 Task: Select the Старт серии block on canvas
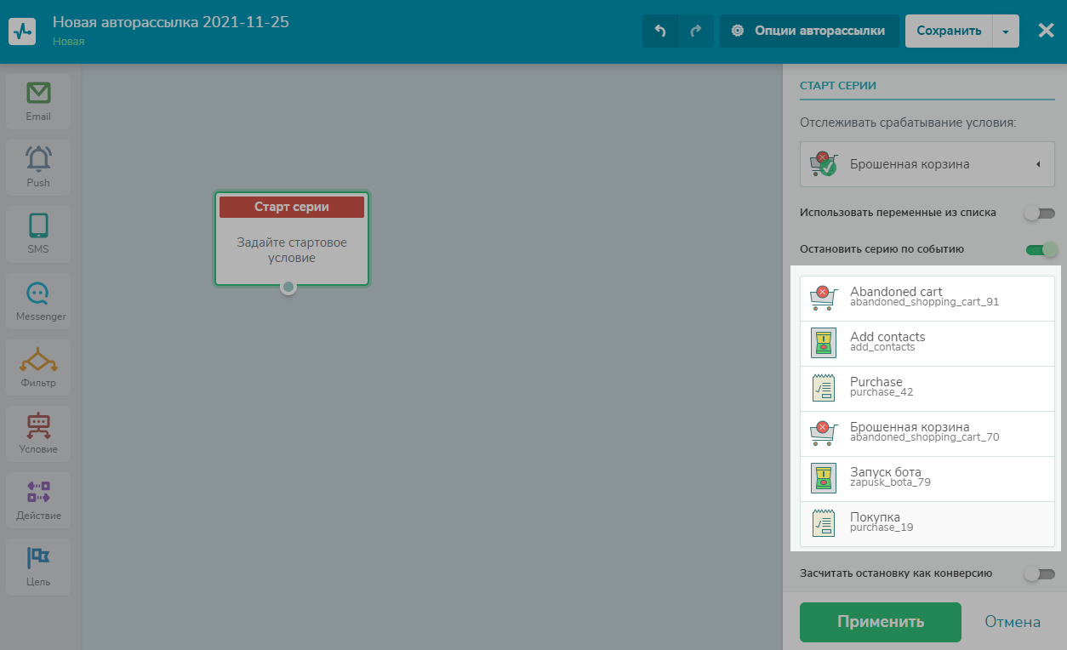(292, 239)
